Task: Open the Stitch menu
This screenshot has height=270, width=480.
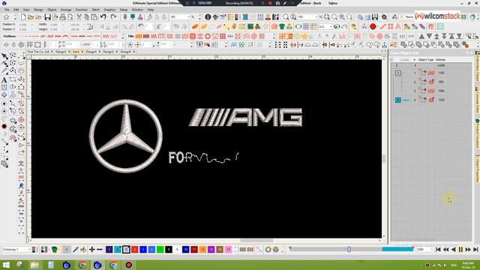Action: (x=96, y=10)
